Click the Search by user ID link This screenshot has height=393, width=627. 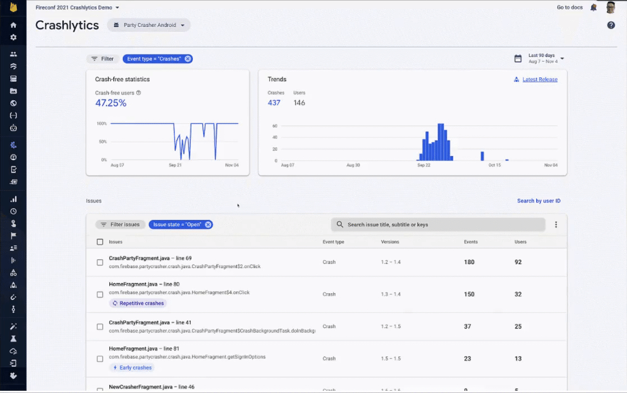point(538,200)
